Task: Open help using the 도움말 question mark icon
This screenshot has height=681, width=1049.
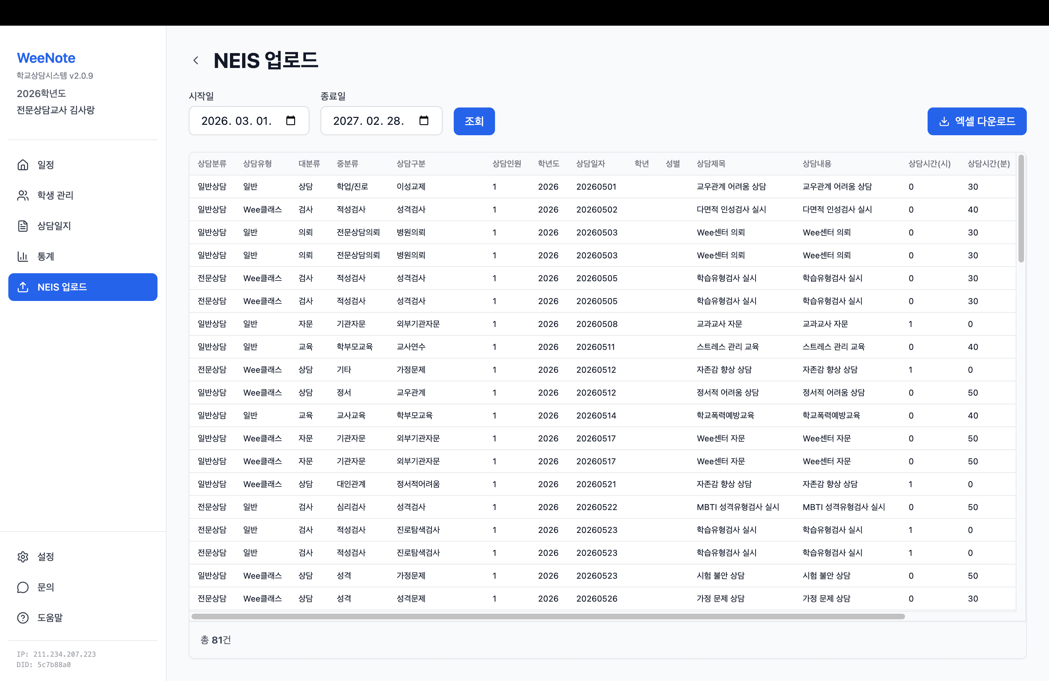Action: pyautogui.click(x=23, y=618)
